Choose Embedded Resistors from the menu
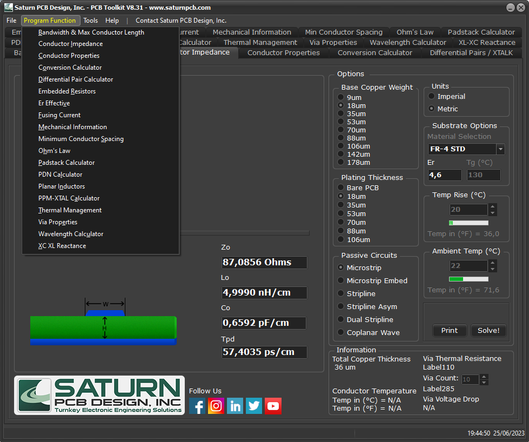The width and height of the screenshot is (529, 442). [100, 91]
